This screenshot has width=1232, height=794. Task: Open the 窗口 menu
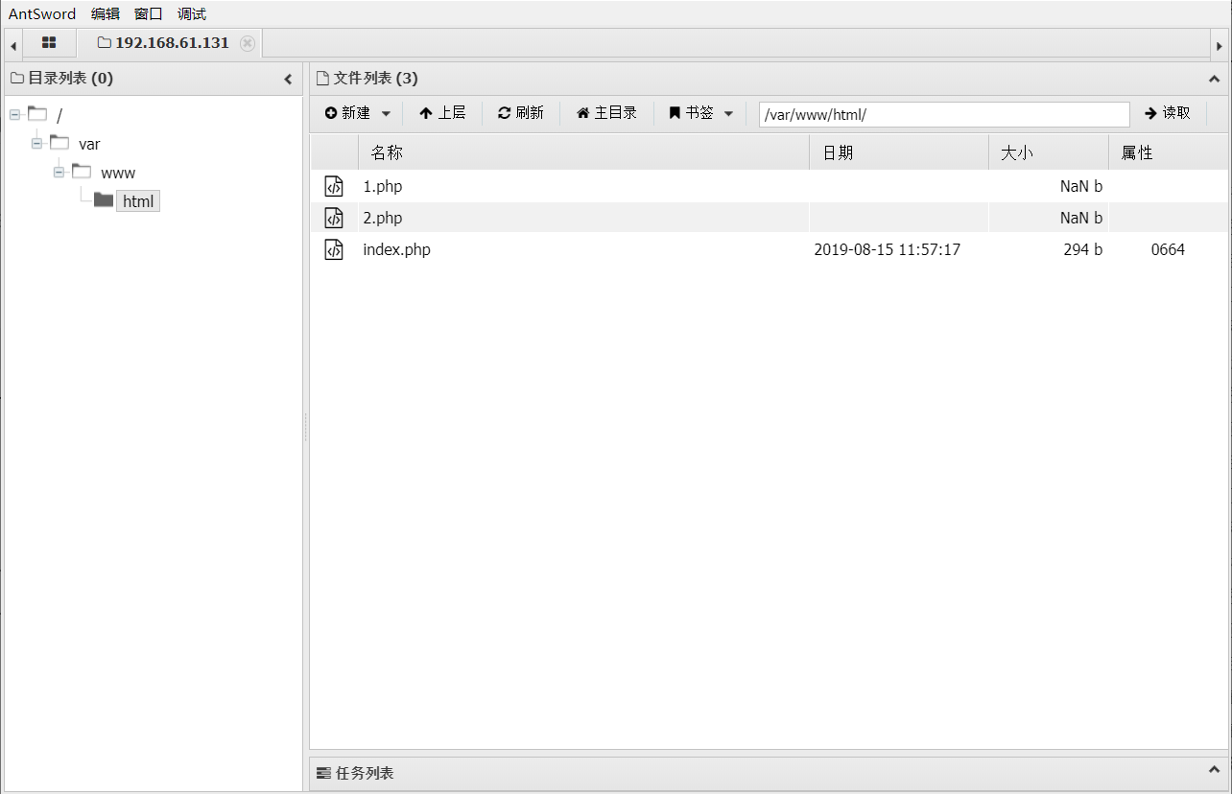pyautogui.click(x=149, y=13)
